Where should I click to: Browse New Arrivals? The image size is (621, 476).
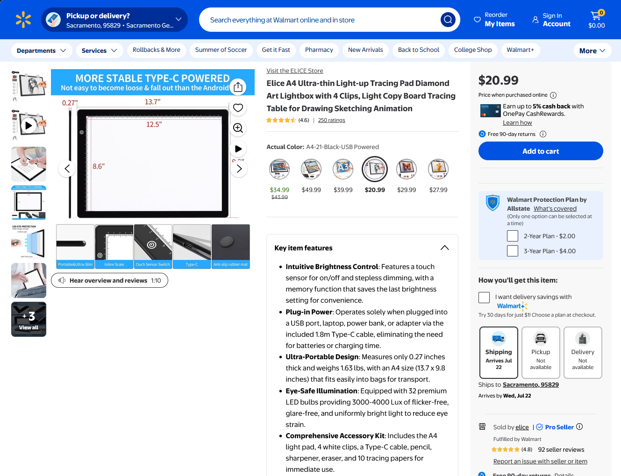365,50
